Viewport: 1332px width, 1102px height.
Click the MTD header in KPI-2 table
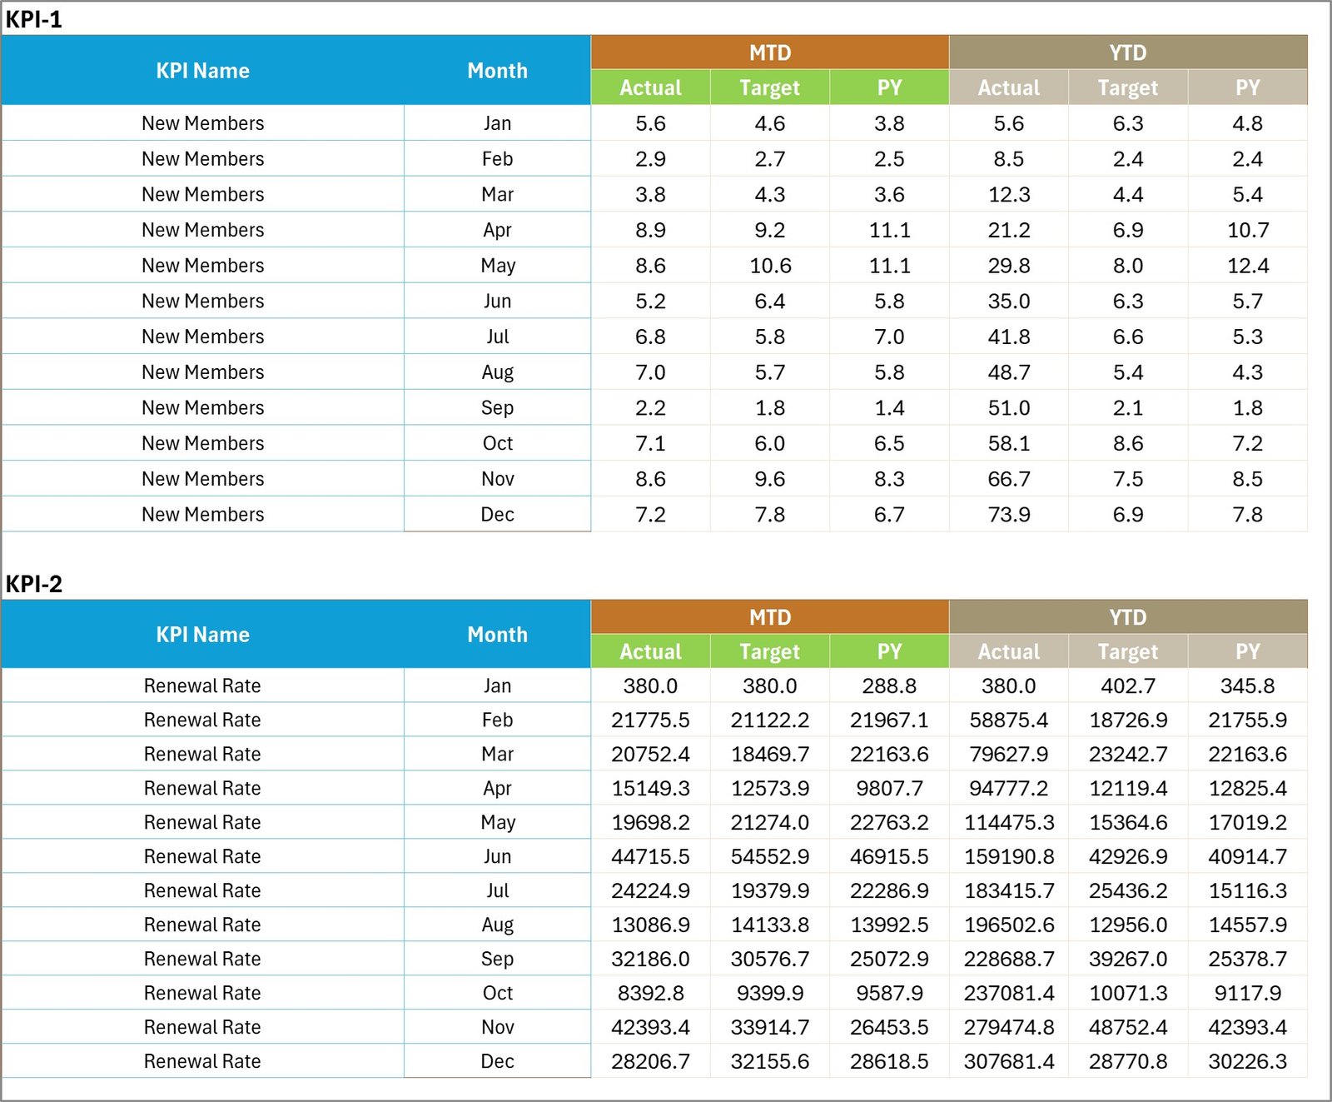click(769, 617)
